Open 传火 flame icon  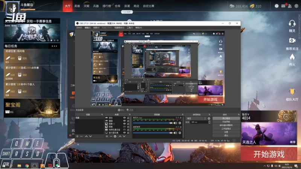[292, 57]
